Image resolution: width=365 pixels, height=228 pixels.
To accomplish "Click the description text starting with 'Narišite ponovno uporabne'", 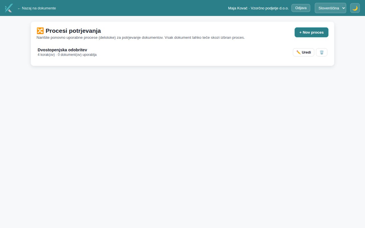I will click(x=141, y=37).
